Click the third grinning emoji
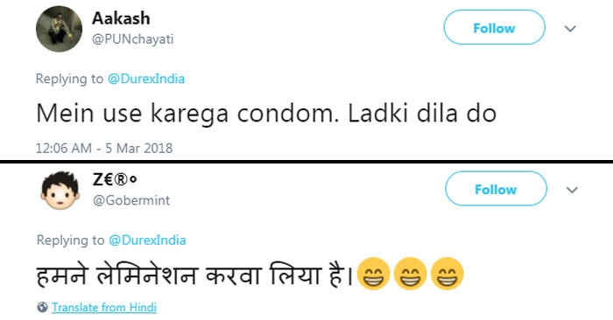The height and width of the screenshot is (320, 613). 447,274
